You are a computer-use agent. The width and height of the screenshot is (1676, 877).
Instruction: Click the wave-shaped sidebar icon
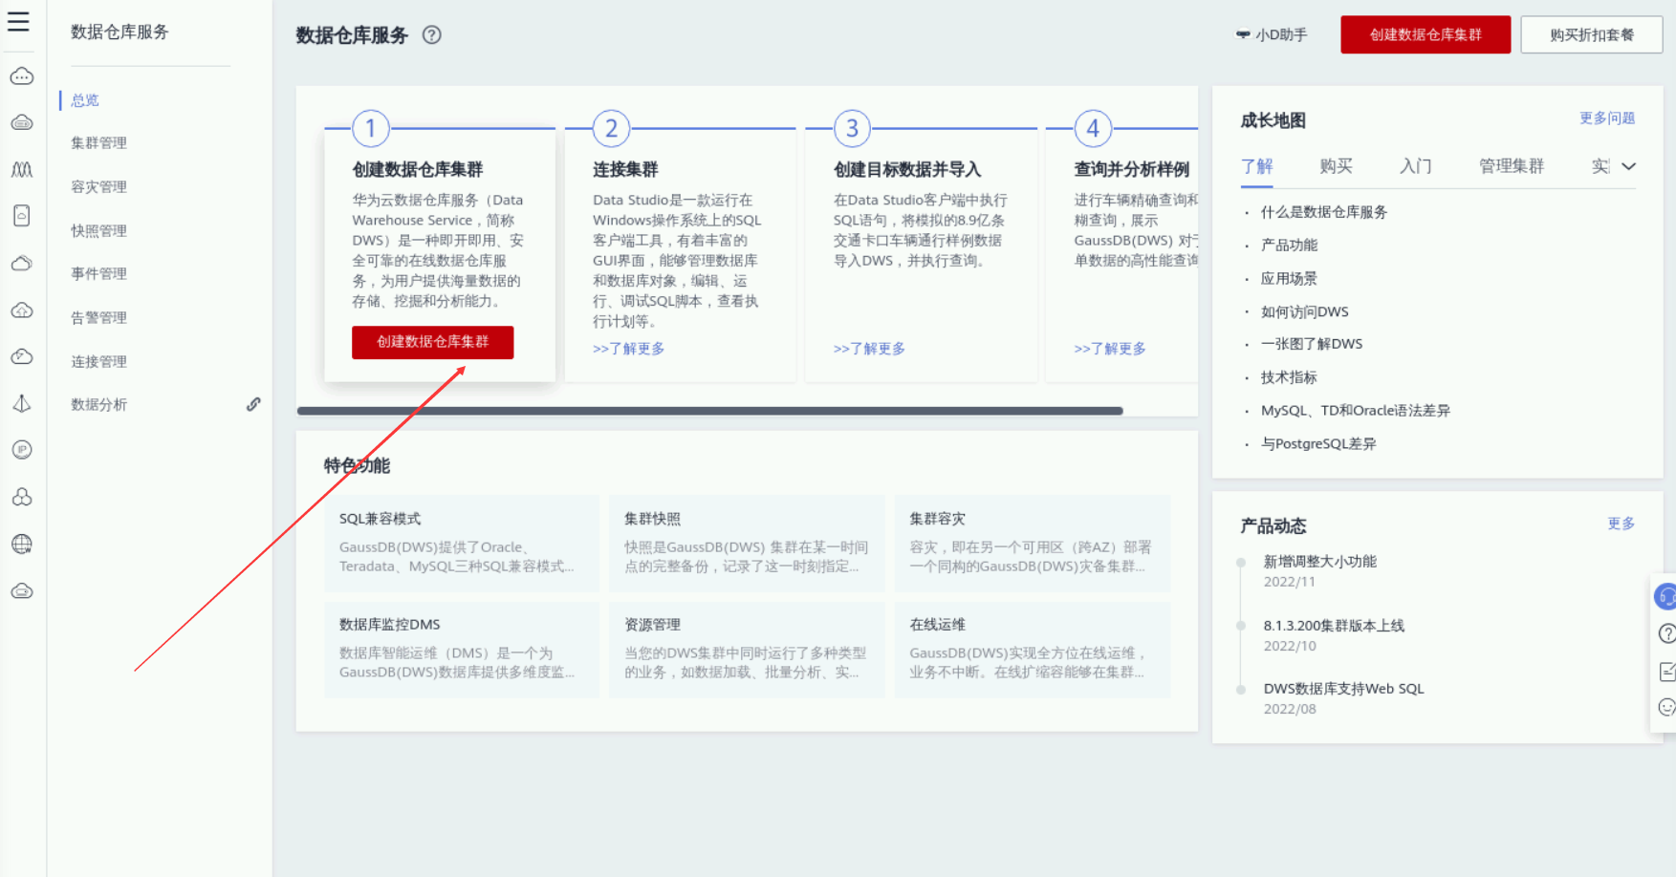coord(22,169)
